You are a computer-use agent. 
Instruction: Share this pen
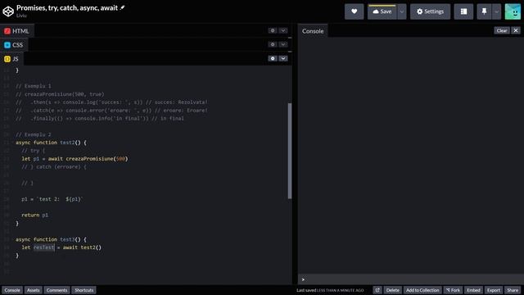pos(513,290)
